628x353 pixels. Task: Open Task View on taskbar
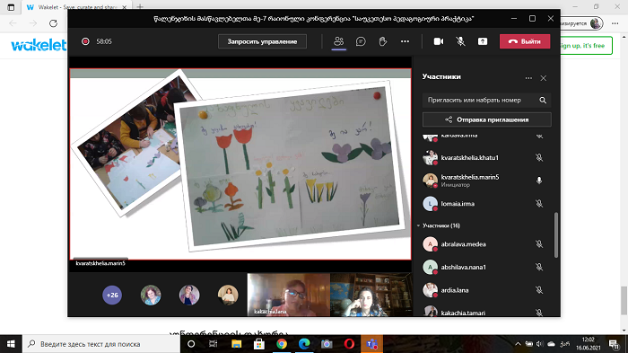point(214,344)
